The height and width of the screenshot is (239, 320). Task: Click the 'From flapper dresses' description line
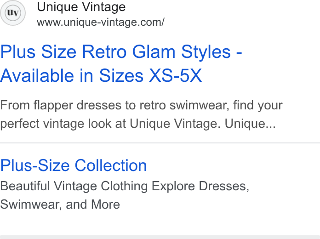[141, 106]
